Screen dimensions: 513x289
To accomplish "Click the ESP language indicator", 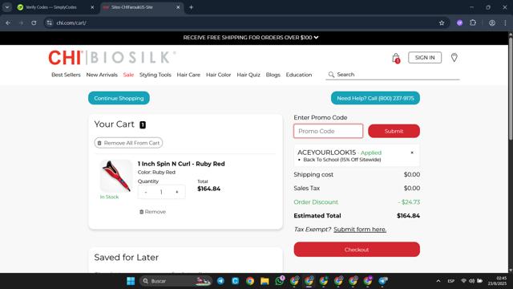I will click(450, 281).
